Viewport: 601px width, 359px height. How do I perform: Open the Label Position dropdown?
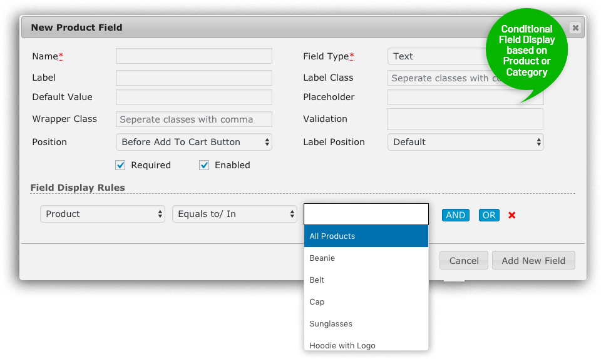coord(465,142)
